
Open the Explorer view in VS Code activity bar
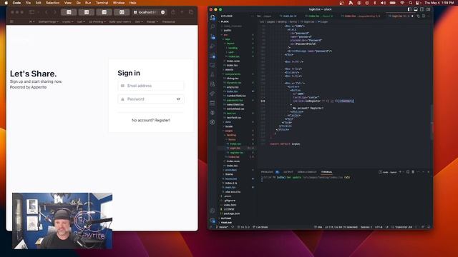point(213,17)
